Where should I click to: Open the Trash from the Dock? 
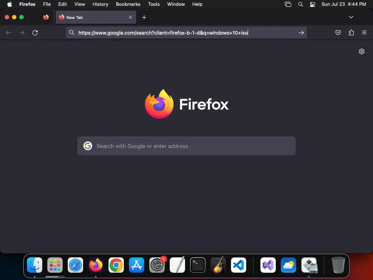click(x=338, y=265)
